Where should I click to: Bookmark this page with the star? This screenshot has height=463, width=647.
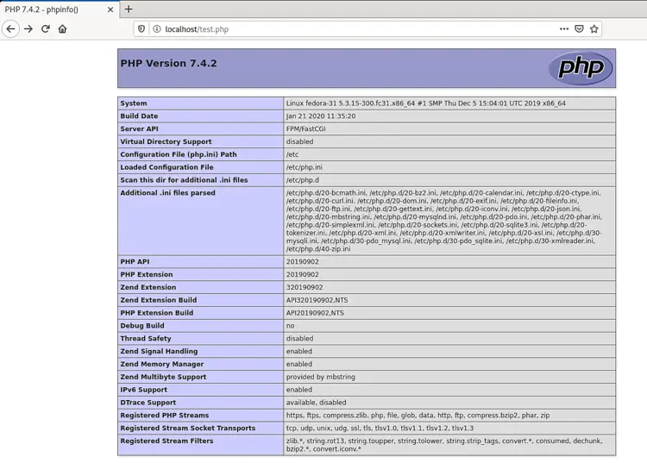(x=594, y=29)
